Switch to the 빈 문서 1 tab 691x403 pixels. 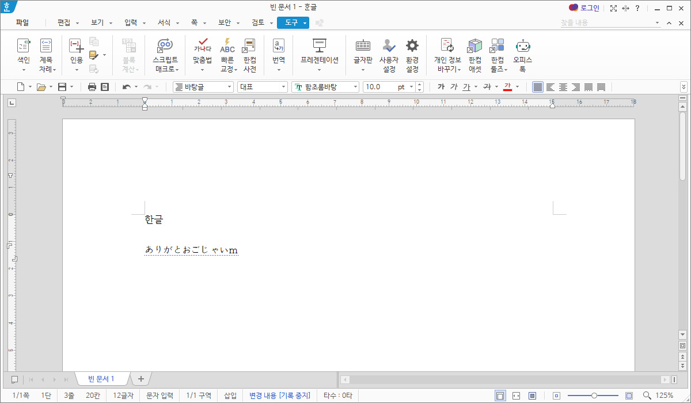[x=101, y=379]
